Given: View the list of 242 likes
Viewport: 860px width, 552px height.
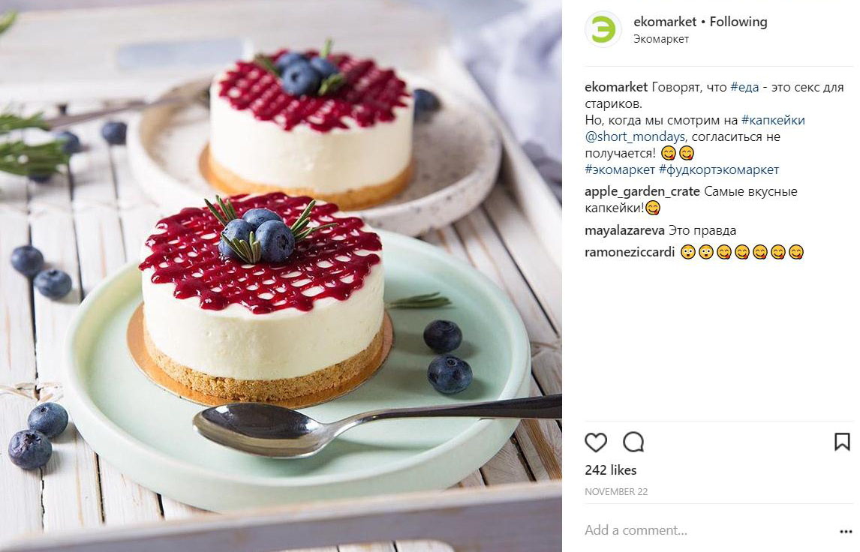Looking at the screenshot, I should [610, 470].
